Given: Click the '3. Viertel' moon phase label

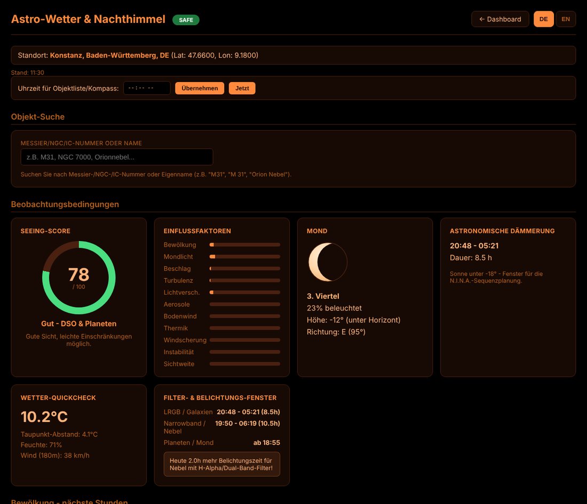Looking at the screenshot, I should tap(323, 296).
